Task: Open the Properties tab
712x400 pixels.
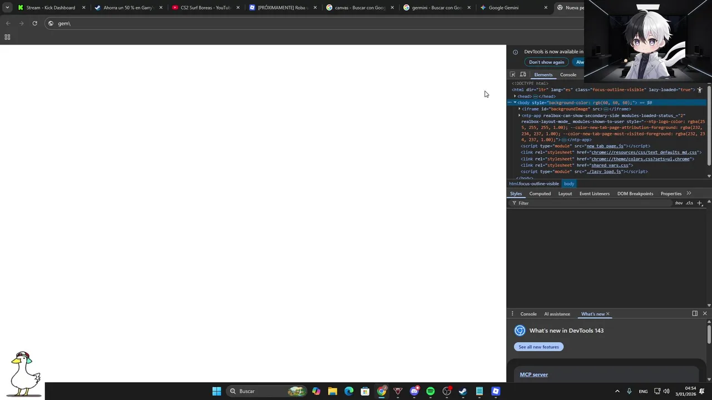Action: tap(671, 193)
